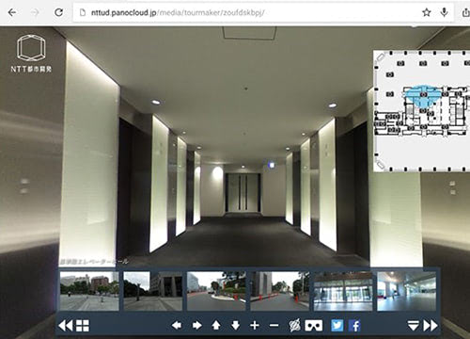Collapse the thumbnail strip with the down triangle
470x339 pixels.
coord(413,326)
